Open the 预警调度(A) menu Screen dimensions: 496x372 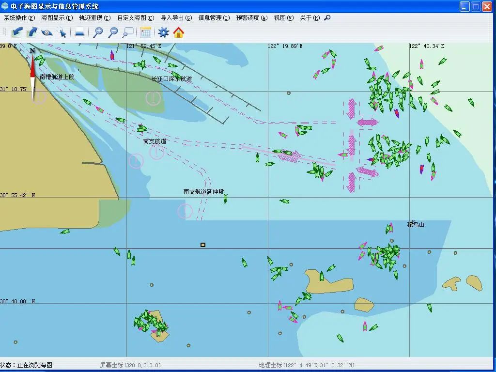tap(252, 18)
